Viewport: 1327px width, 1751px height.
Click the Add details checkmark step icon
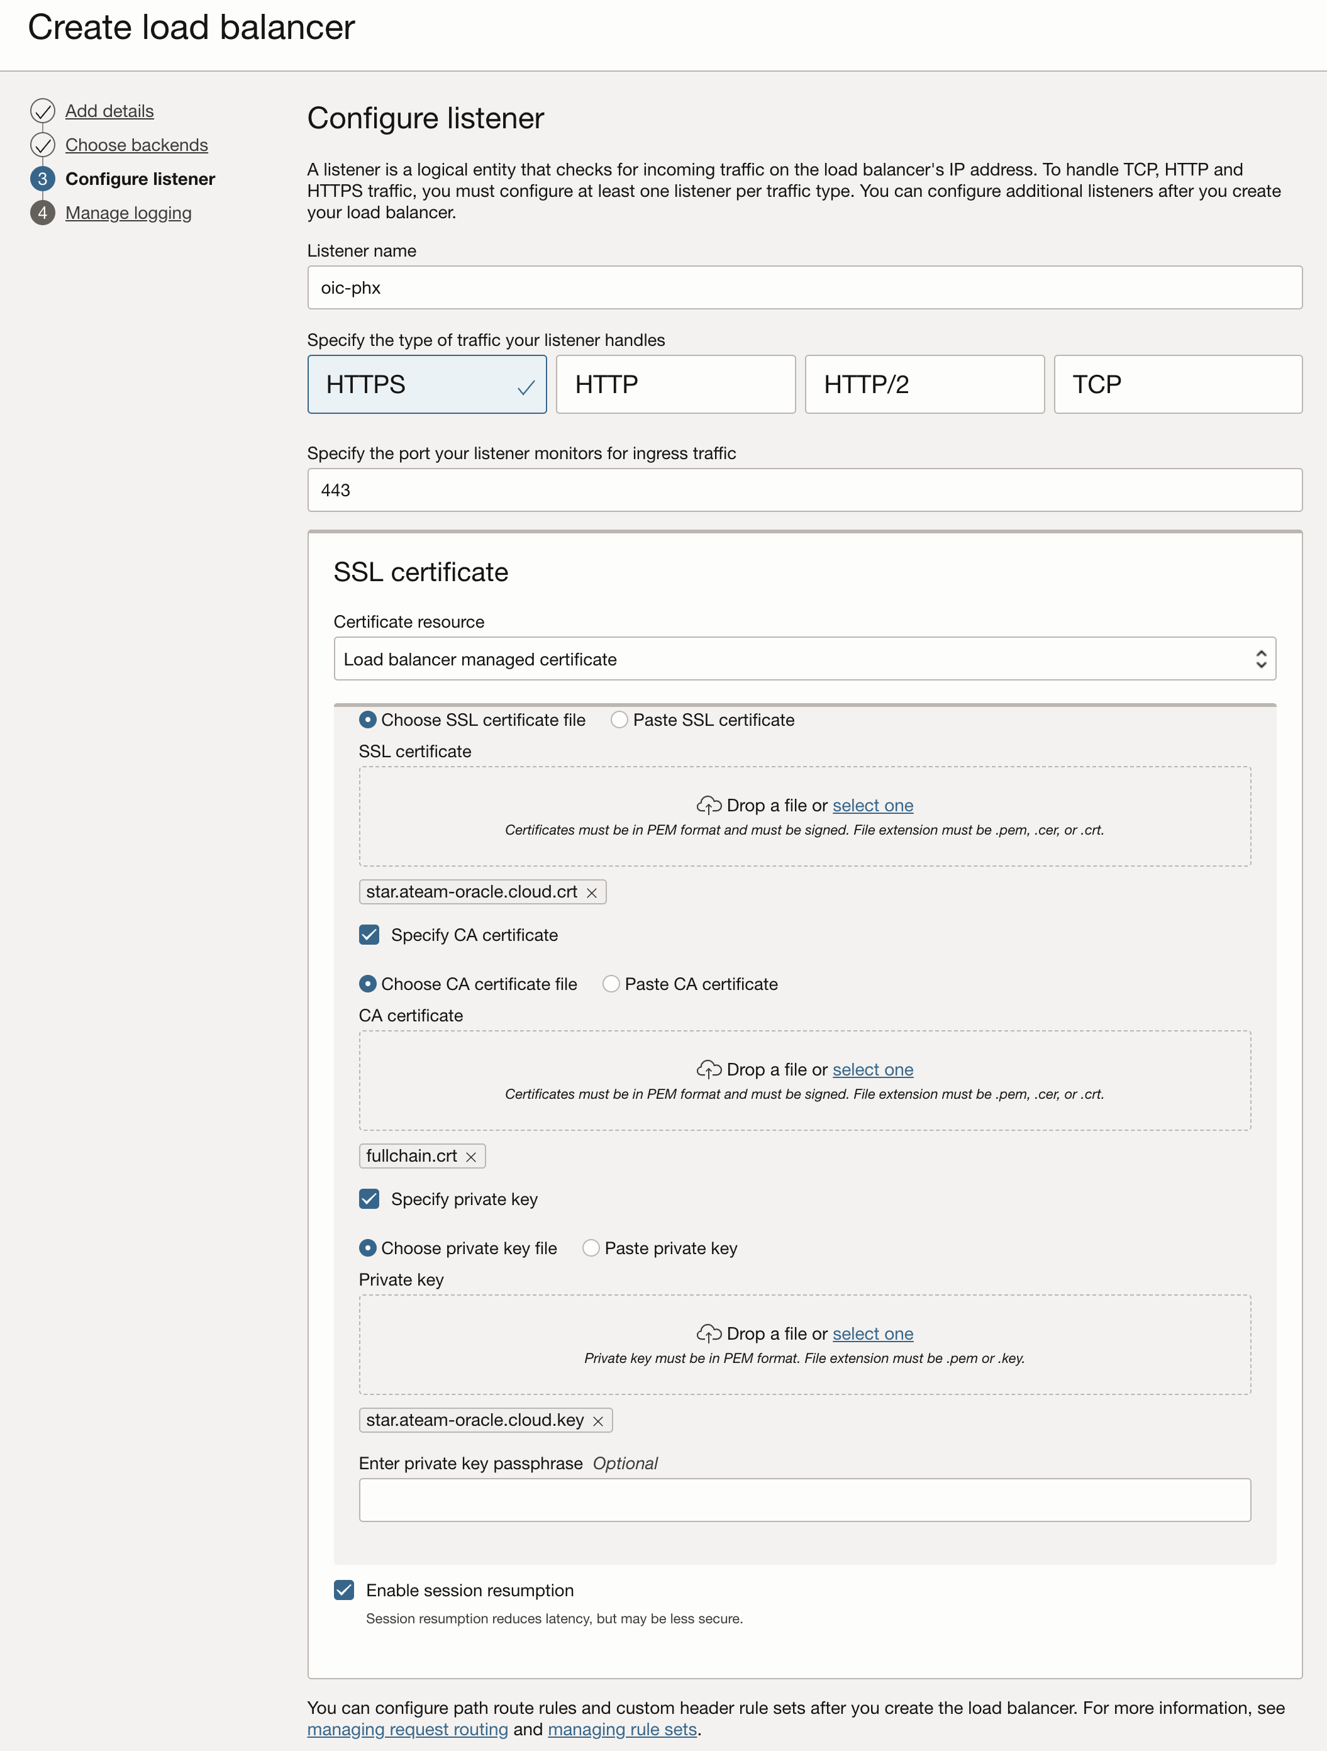[43, 111]
